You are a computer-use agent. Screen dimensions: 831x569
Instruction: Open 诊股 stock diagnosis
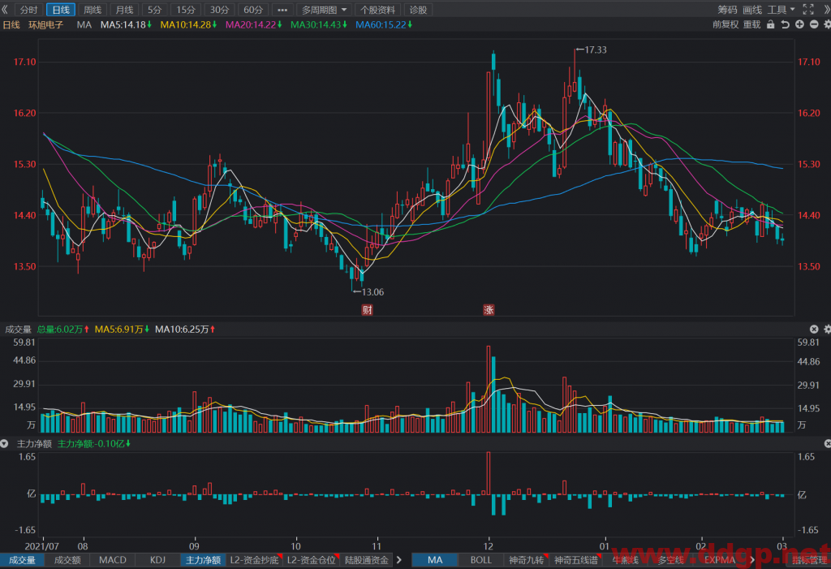pyautogui.click(x=418, y=10)
